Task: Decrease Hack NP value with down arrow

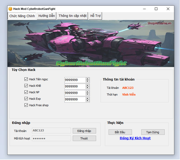Action: pos(88,94)
